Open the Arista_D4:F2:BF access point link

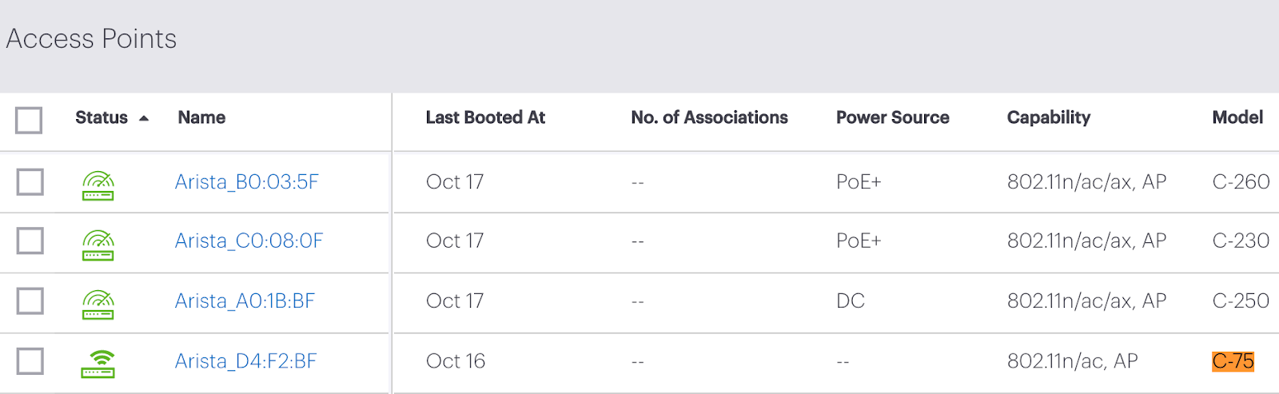pyautogui.click(x=245, y=361)
